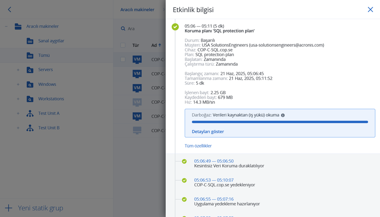
Task: Click the Ara search magnifier icon
Action: coord(123,28)
